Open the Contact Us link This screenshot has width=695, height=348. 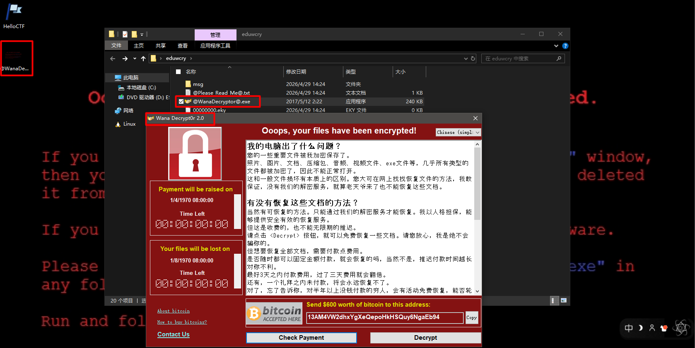pyautogui.click(x=174, y=334)
